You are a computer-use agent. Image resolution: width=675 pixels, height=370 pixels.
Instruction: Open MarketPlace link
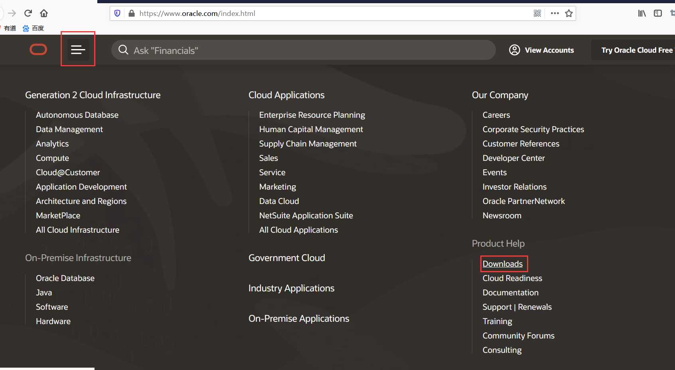click(58, 216)
